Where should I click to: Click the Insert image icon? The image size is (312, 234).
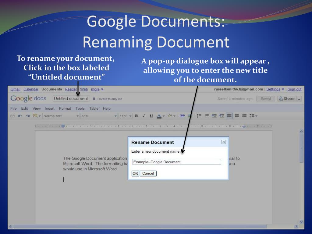coord(189,116)
